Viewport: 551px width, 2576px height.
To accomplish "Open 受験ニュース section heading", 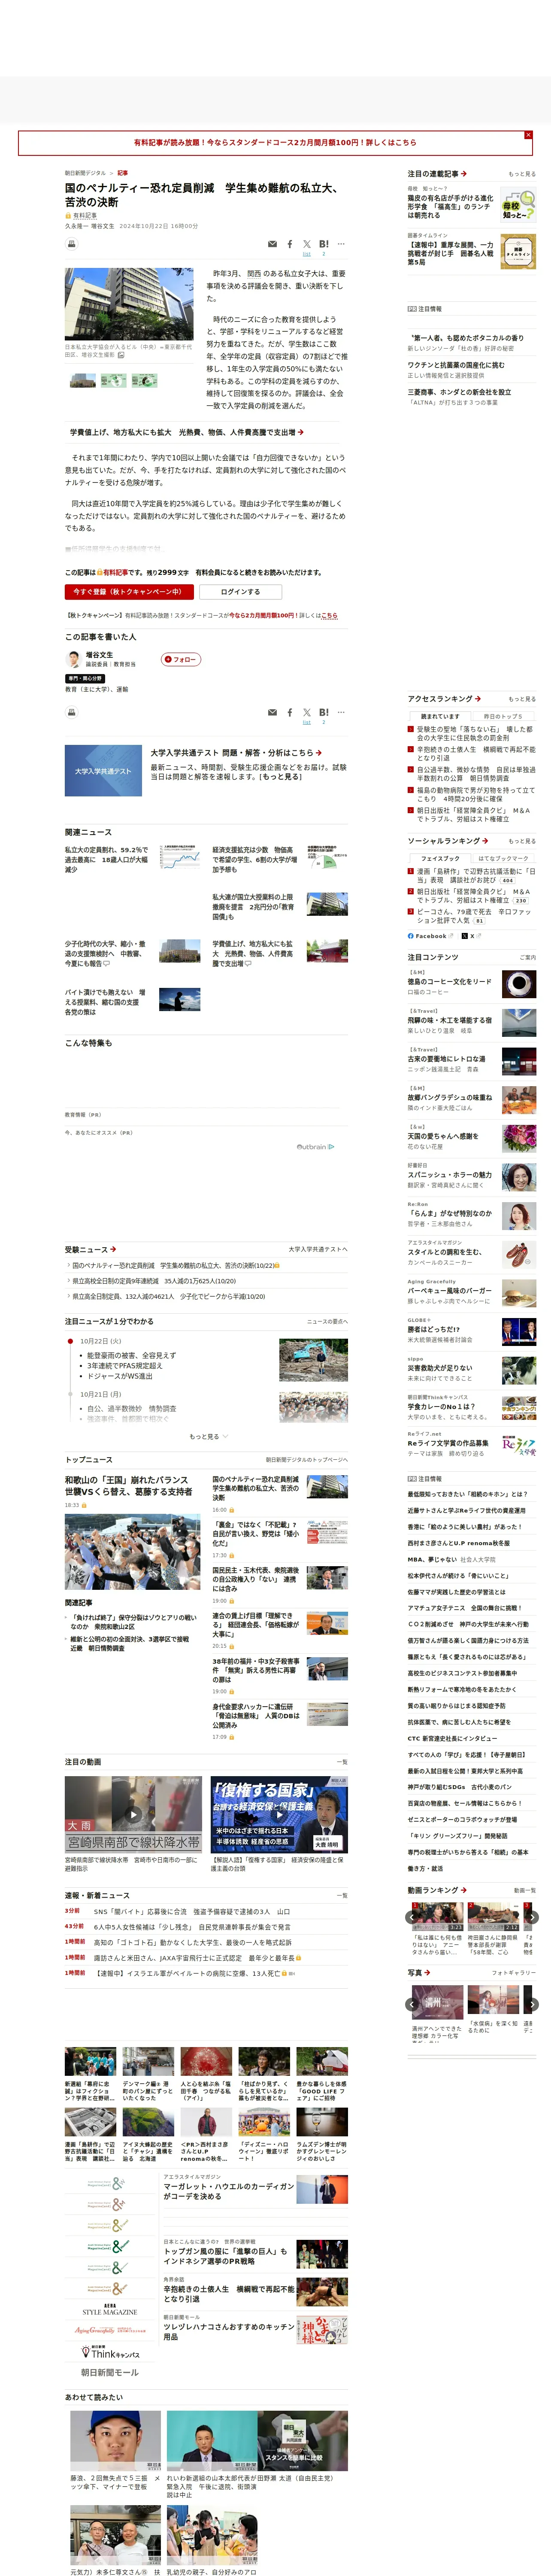I will tap(90, 1249).
